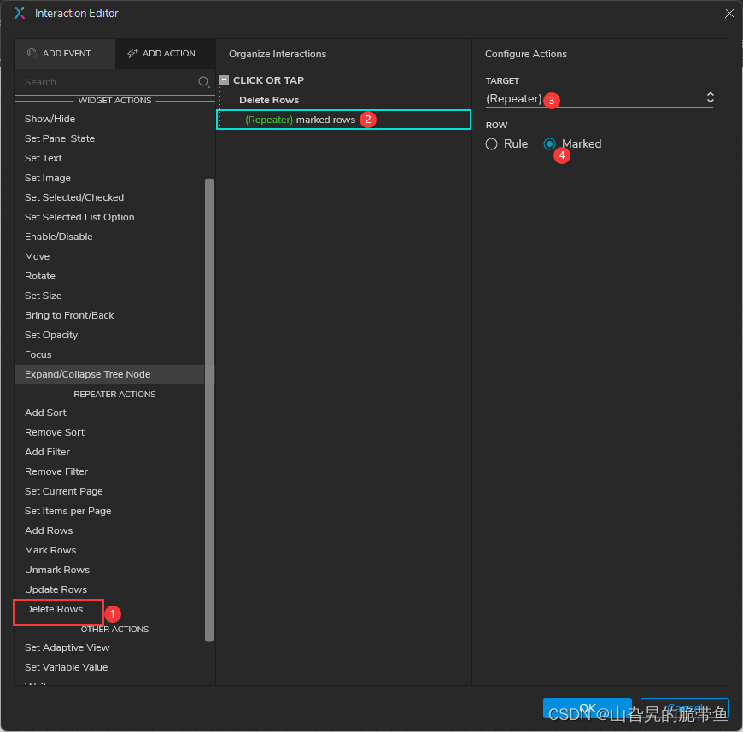Switch to the Add Event tab
This screenshot has height=732, width=743.
tap(65, 53)
